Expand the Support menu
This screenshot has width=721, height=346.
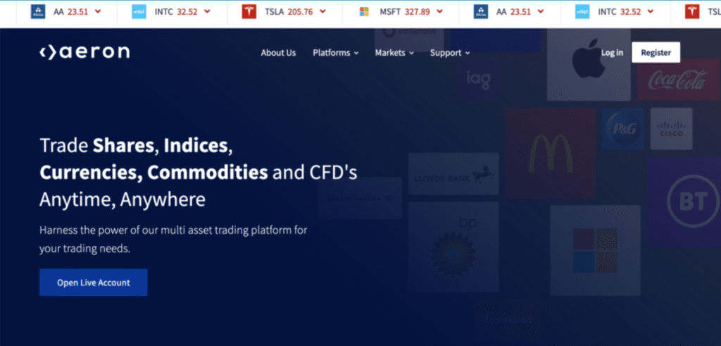[x=450, y=52]
